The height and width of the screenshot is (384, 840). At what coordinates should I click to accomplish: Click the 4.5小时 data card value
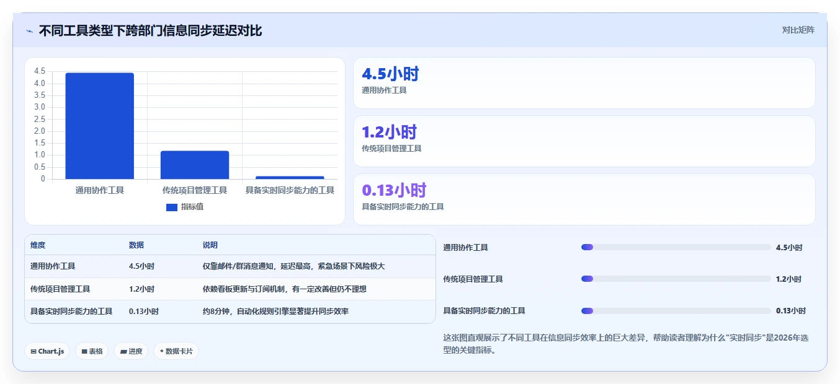pos(390,74)
